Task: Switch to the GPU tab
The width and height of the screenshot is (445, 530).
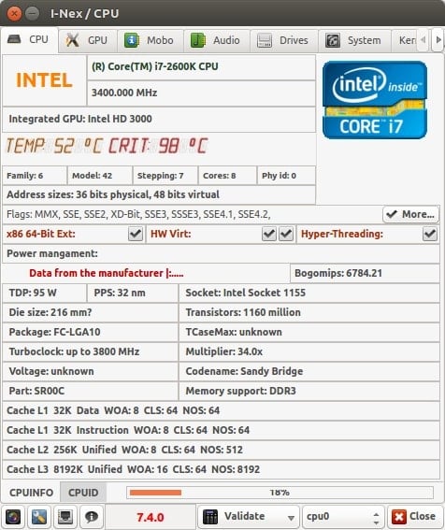Action: click(88, 40)
